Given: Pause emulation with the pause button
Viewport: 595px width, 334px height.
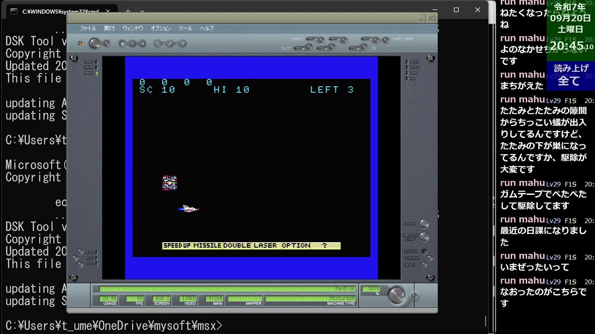Looking at the screenshot, I should [x=132, y=44].
